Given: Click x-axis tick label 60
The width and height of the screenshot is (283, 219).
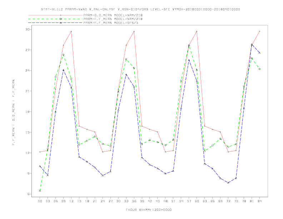Looking at the screenshot, I should 197,201.
